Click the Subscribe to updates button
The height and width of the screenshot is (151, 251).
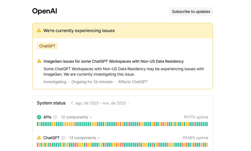point(191,11)
